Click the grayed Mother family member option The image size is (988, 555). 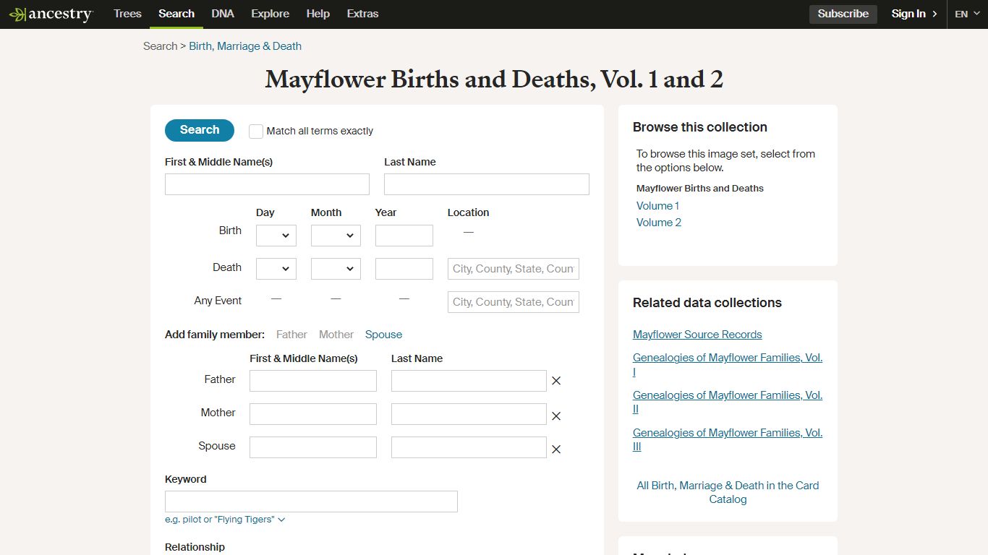coord(336,335)
